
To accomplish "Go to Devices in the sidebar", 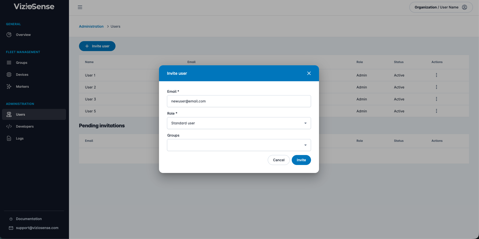I will (x=34, y=75).
